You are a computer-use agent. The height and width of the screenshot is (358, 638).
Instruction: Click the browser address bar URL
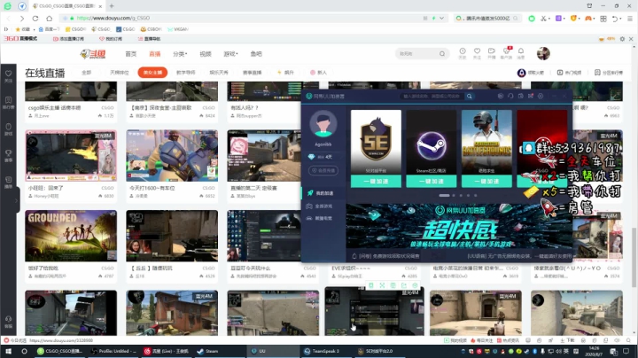pos(113,19)
